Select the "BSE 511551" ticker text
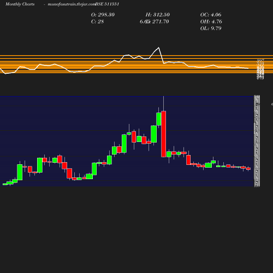 point(107,4)
